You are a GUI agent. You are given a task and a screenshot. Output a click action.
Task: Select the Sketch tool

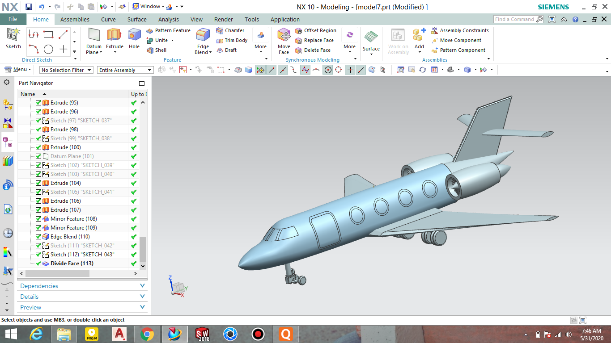[13, 38]
